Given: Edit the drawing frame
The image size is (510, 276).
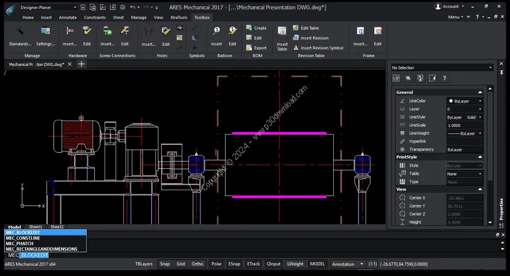Looking at the screenshot, I should 378,31.
